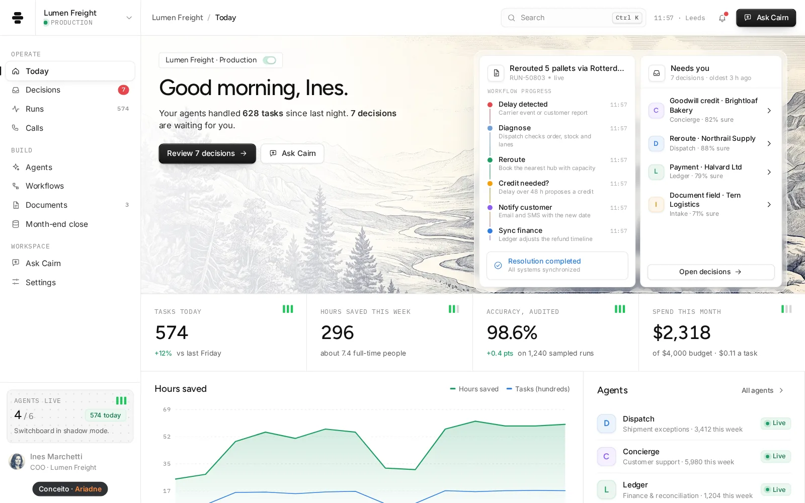
Task: Open the Reroute Northrail Supply decision chevron
Action: point(769,144)
